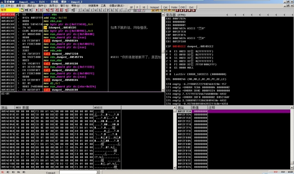
Task: Select disassembly line at 00505E80
Action: coord(81,14)
